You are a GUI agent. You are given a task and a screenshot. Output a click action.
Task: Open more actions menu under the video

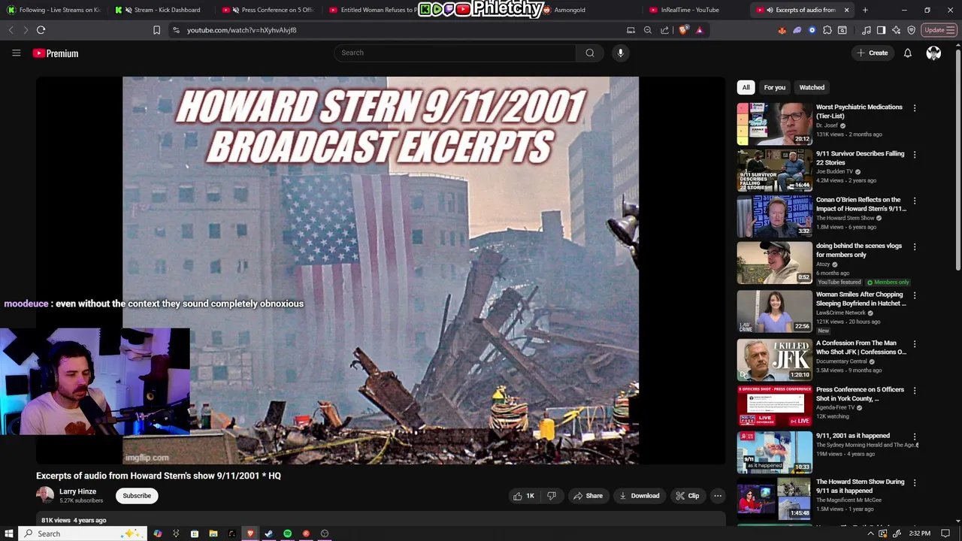pyautogui.click(x=718, y=496)
